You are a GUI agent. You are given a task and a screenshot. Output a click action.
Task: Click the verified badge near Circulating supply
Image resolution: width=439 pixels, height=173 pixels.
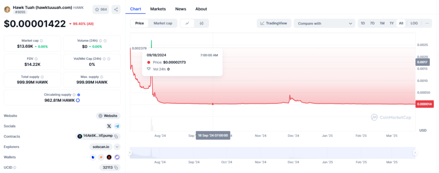(79, 95)
